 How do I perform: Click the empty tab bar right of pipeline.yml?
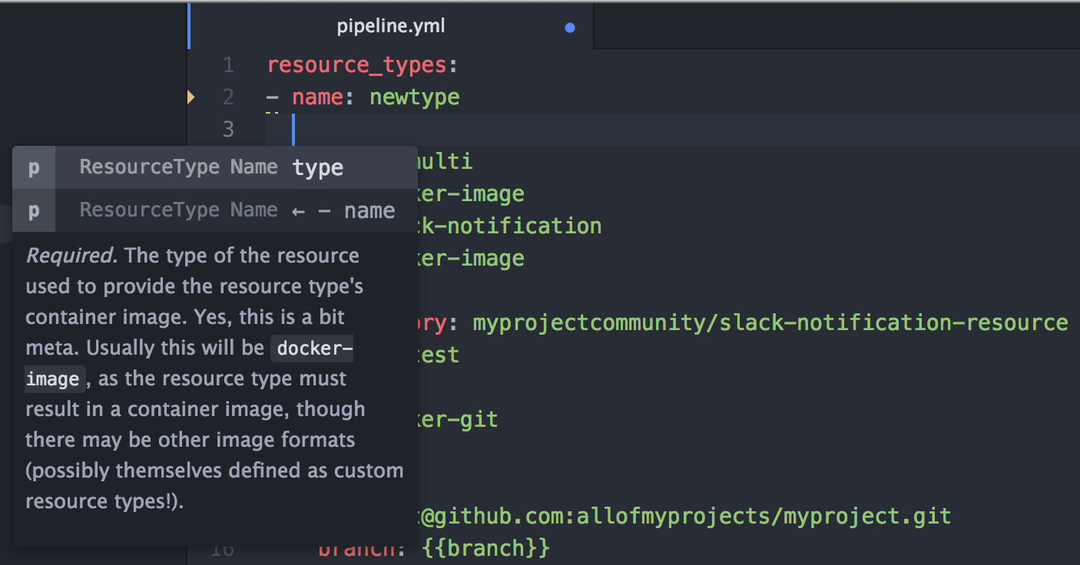tap(837, 27)
